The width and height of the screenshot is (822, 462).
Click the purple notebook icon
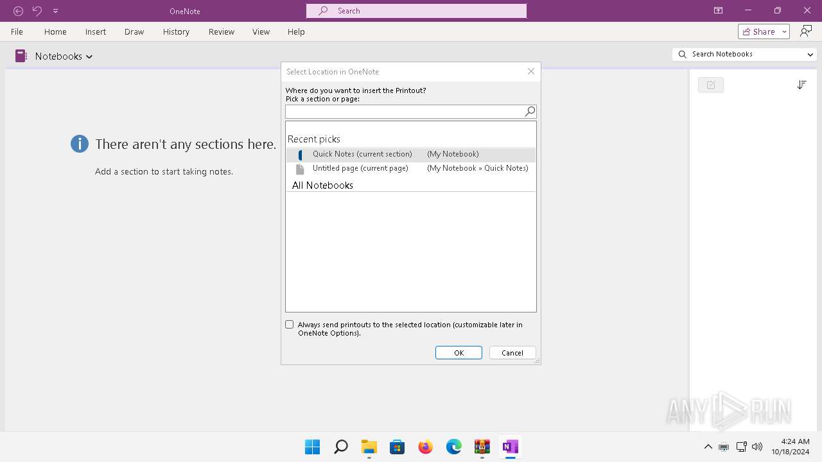pyautogui.click(x=21, y=56)
